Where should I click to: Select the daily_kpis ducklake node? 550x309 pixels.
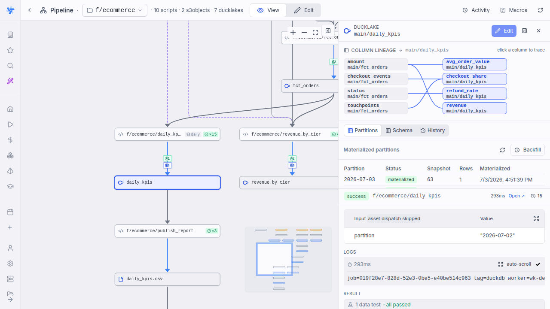point(168,182)
